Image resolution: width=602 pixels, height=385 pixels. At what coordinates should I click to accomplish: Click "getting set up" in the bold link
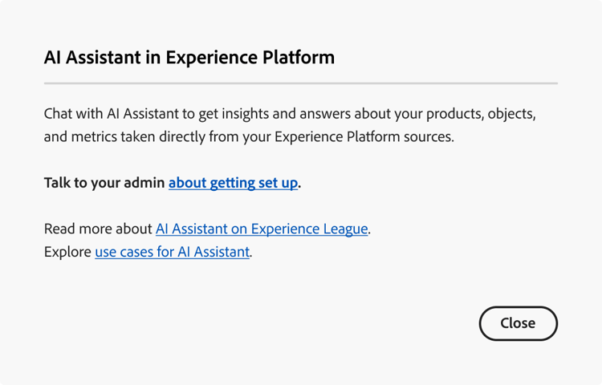click(x=254, y=183)
